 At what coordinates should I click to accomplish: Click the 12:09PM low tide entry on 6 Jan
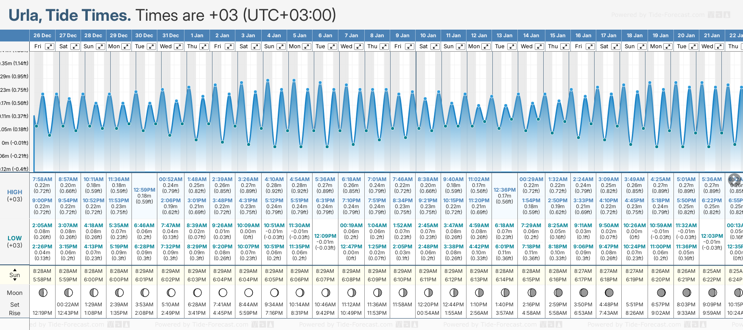(x=325, y=236)
